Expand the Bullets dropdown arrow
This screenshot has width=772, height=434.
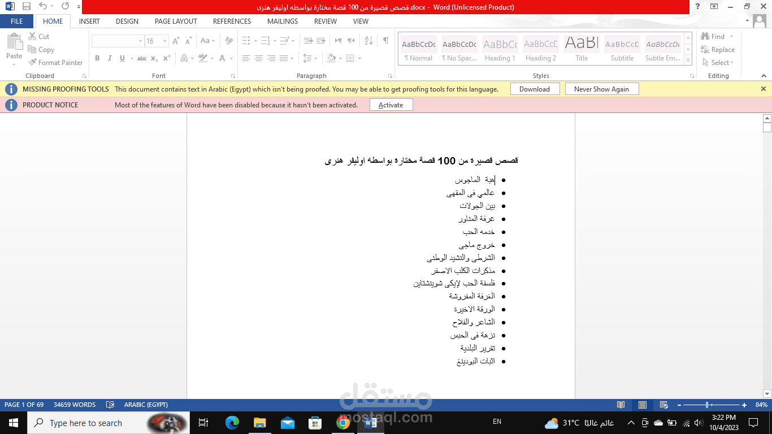tap(255, 41)
